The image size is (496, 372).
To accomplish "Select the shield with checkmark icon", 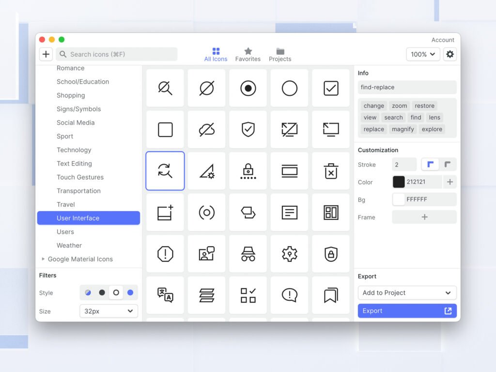I will 248,129.
